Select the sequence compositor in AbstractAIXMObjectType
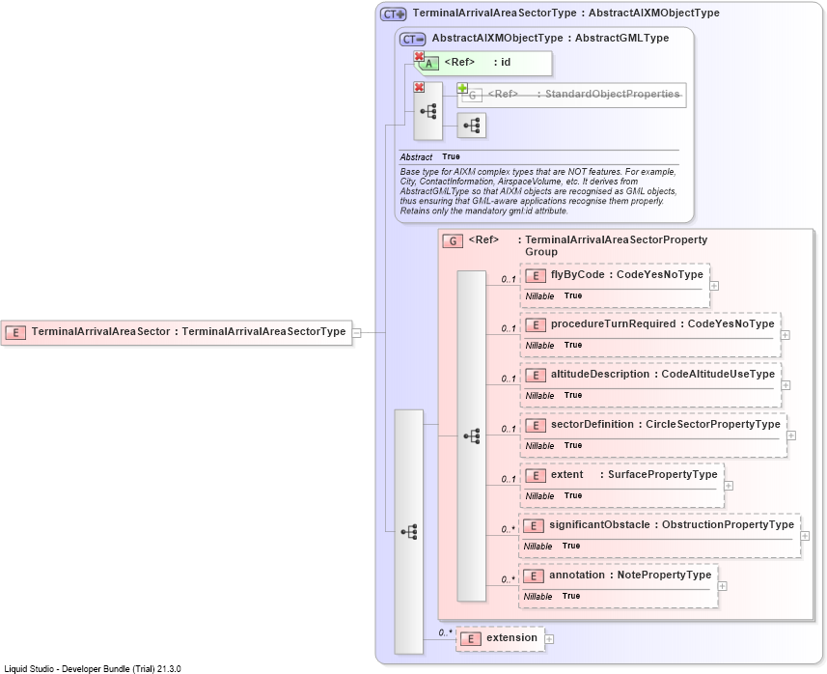The width and height of the screenshot is (827, 674). pos(427,111)
